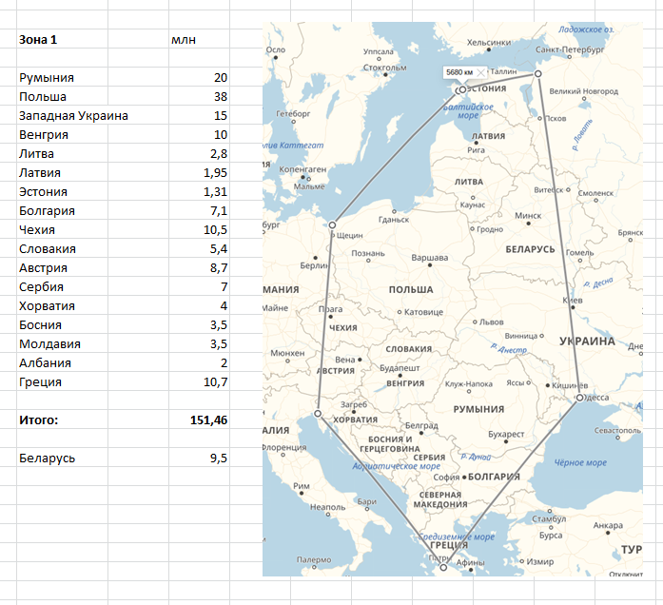Select the route node near Szczecin
The width and height of the screenshot is (663, 605).
[x=332, y=225]
